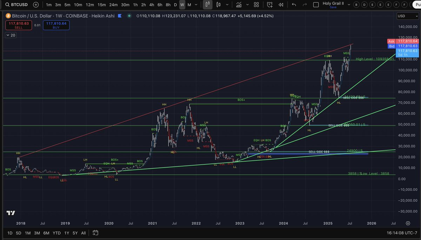Click the circular D quick-access button
Viewport: 421px width, 240px height.
pyautogui.click(x=365, y=5)
